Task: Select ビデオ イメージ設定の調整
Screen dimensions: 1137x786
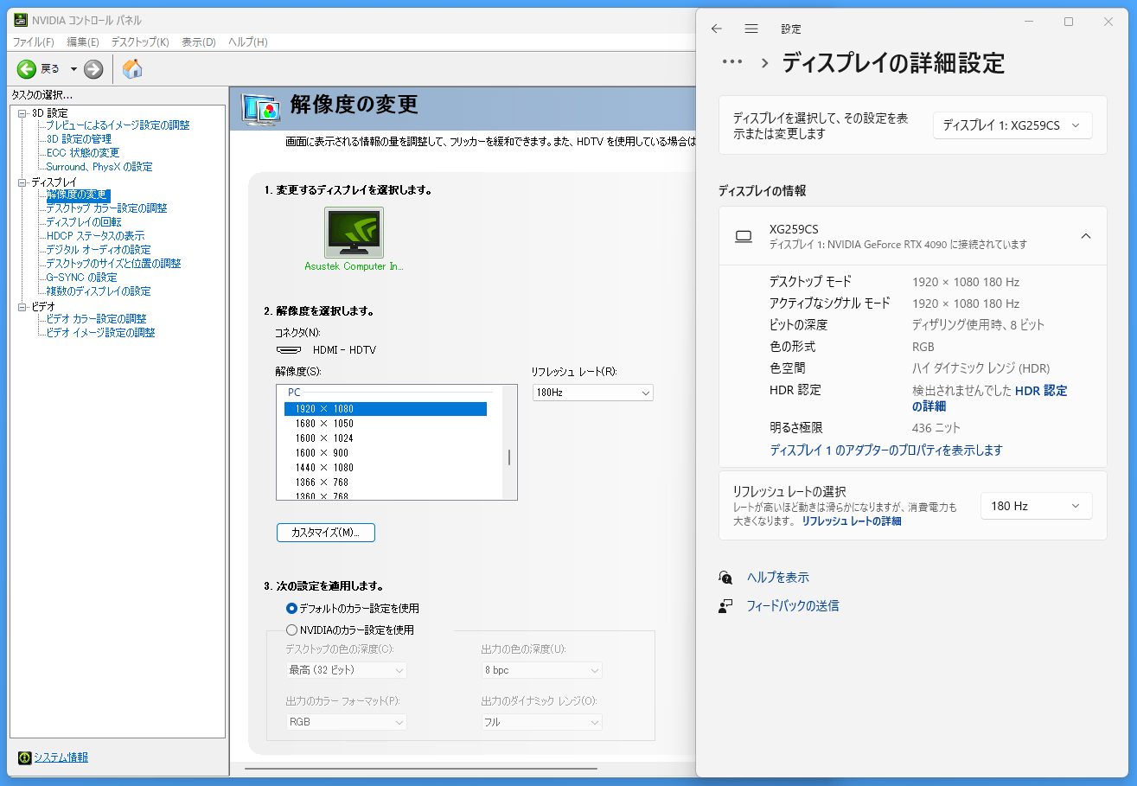Action: [100, 333]
